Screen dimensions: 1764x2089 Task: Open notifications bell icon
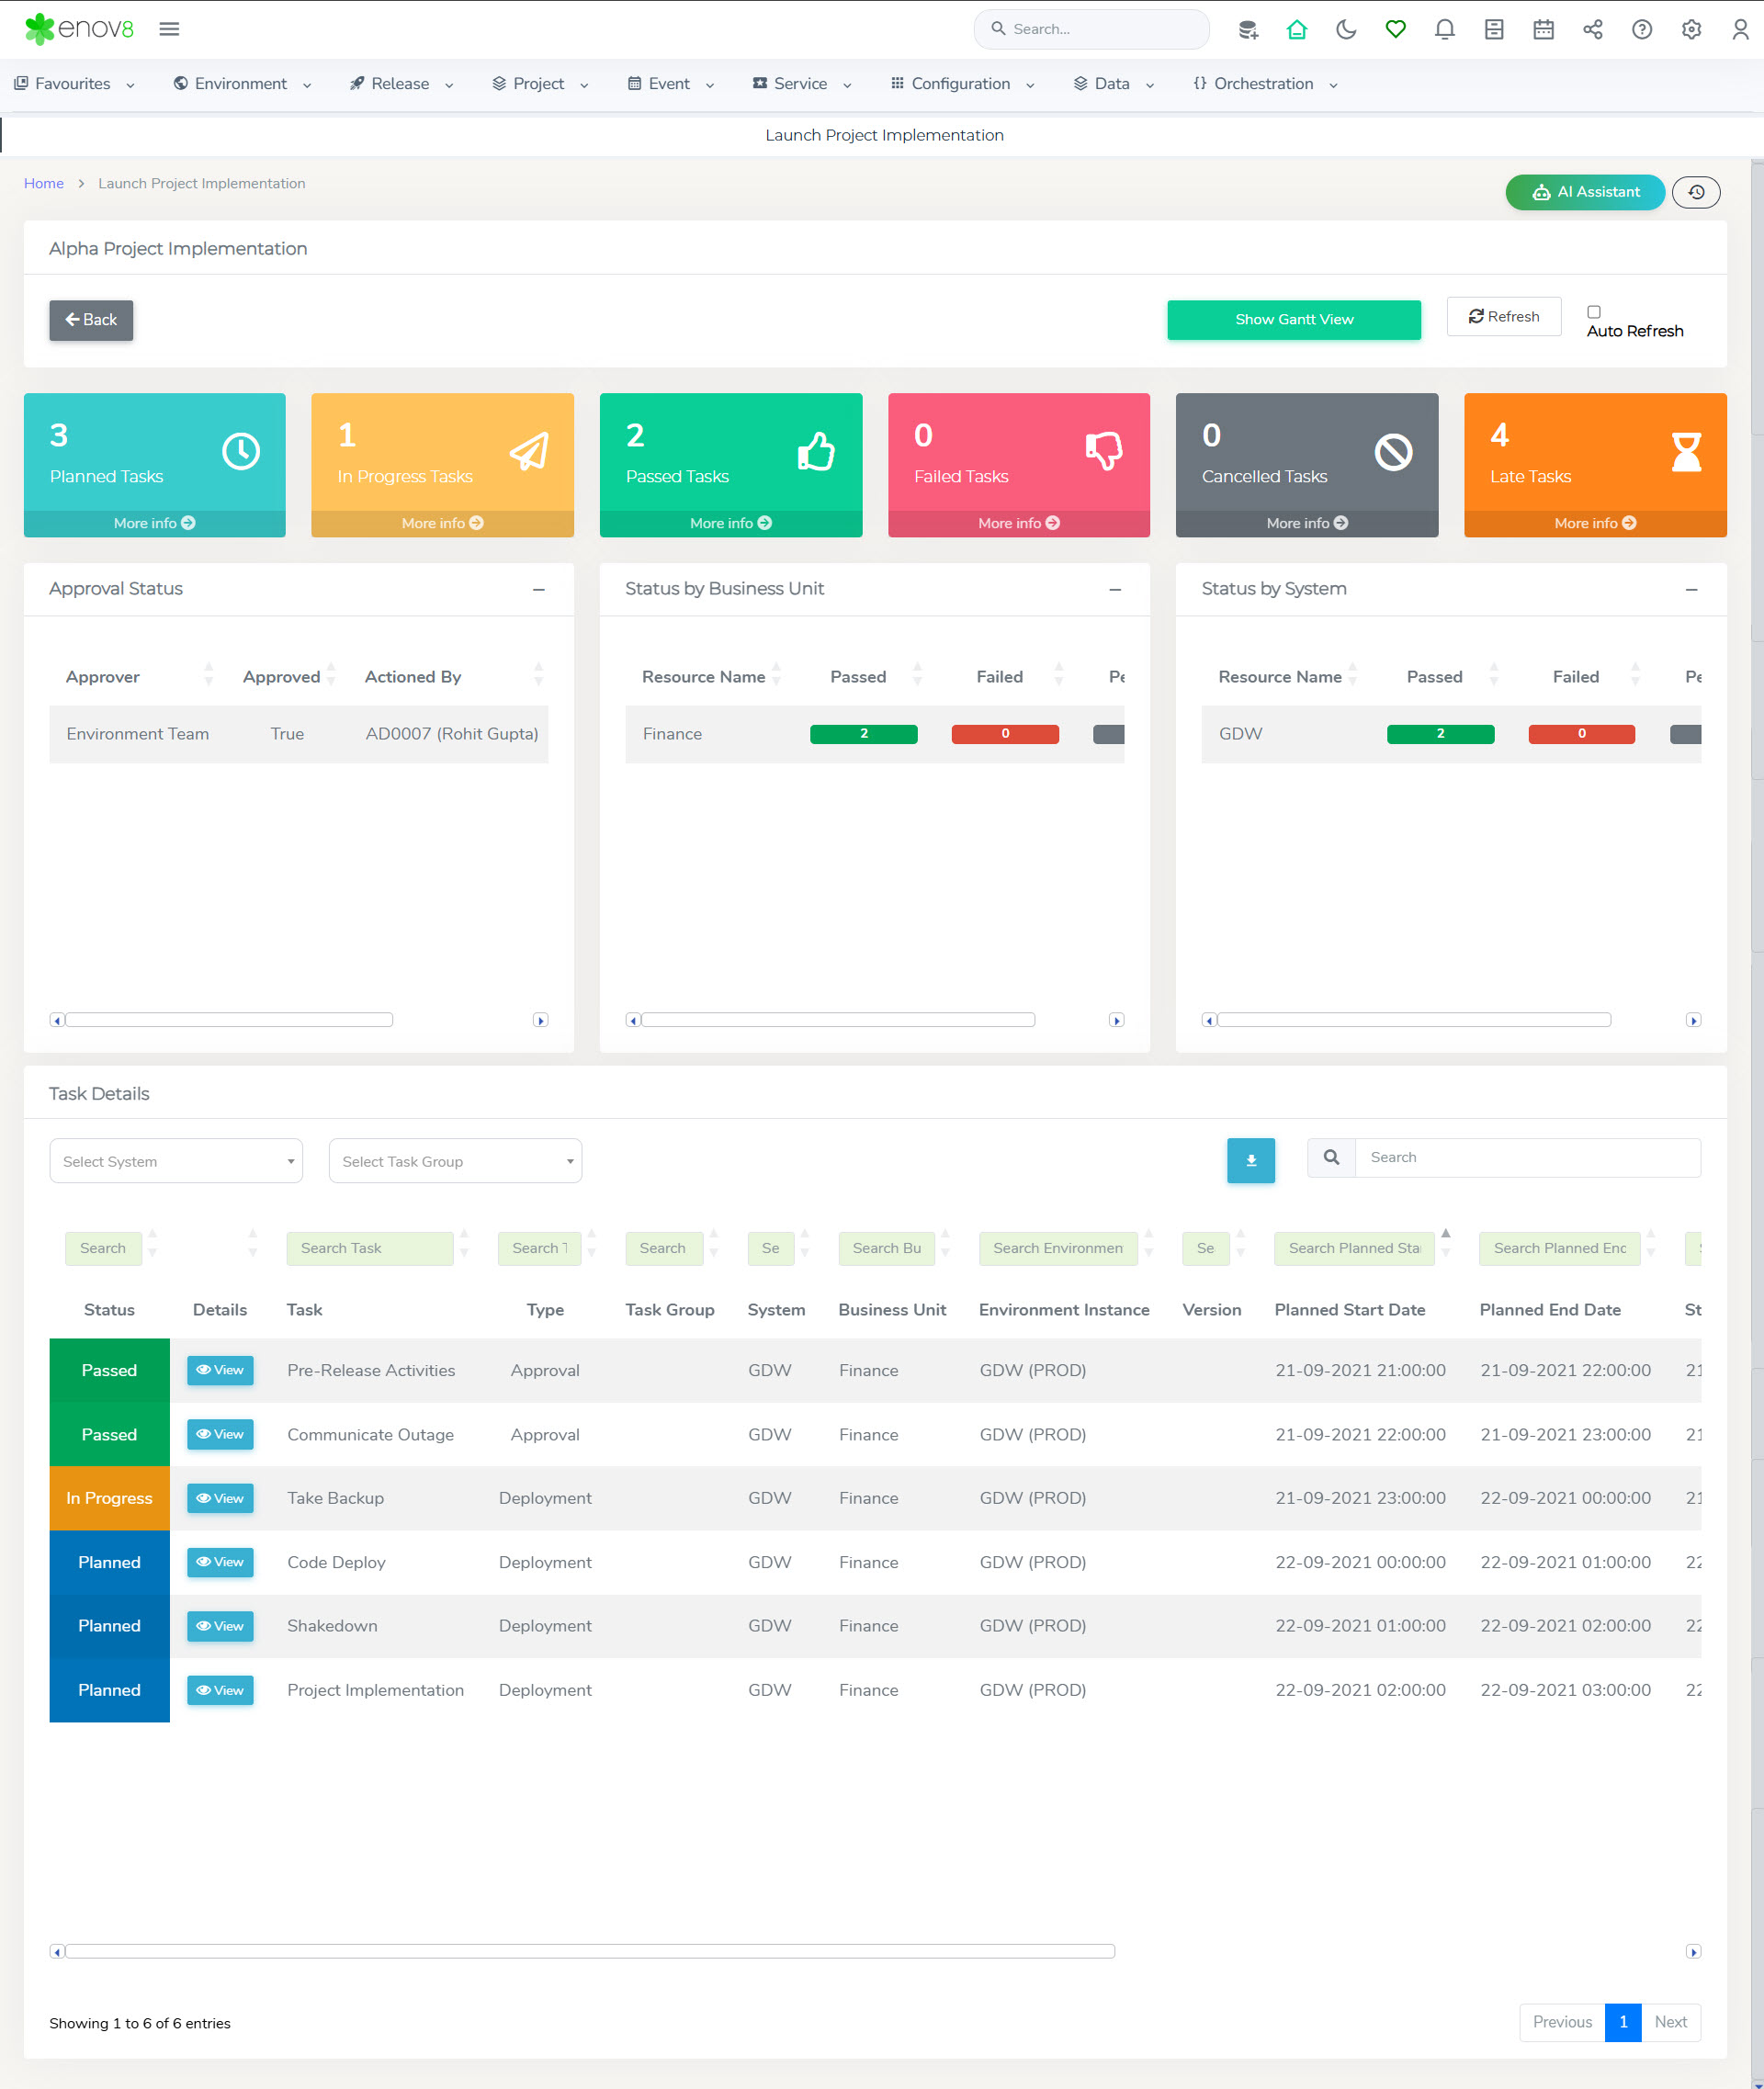[1444, 29]
